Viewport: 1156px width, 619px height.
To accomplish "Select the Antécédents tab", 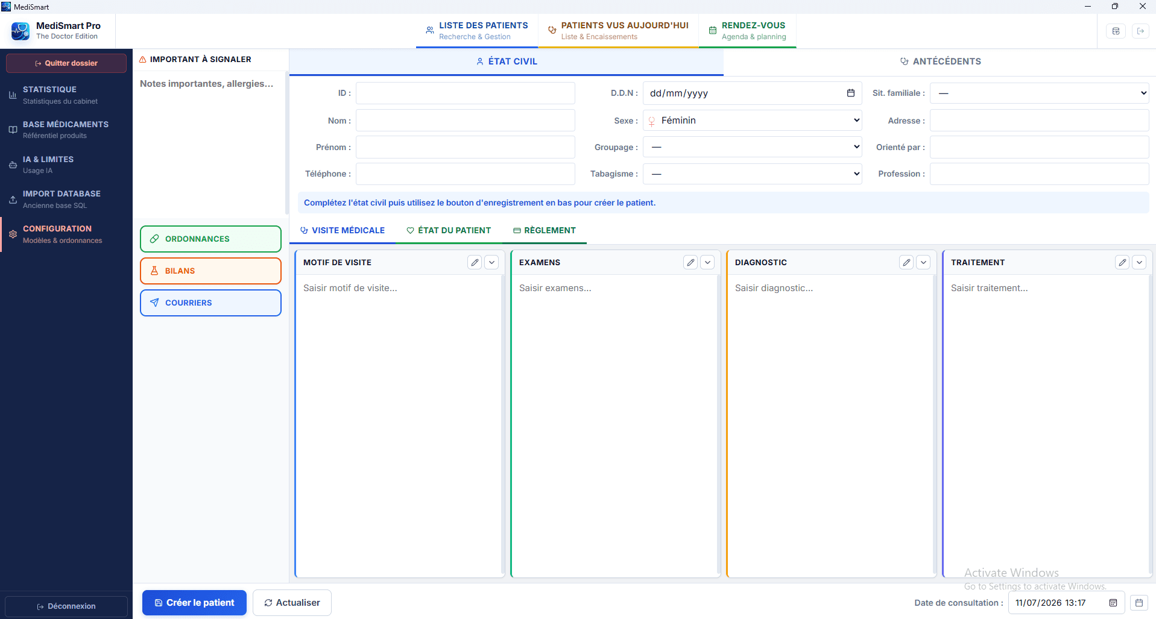I will click(x=940, y=61).
